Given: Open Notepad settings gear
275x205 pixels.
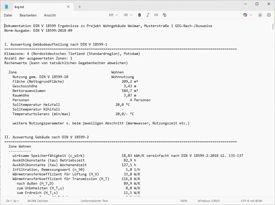Looking at the screenshot, I should [x=269, y=15].
